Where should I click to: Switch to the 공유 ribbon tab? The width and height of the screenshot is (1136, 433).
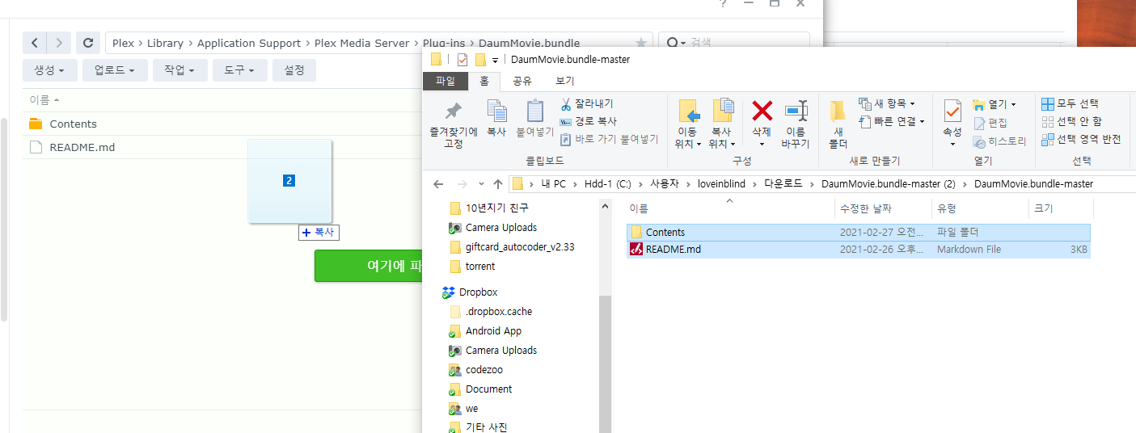click(x=522, y=81)
